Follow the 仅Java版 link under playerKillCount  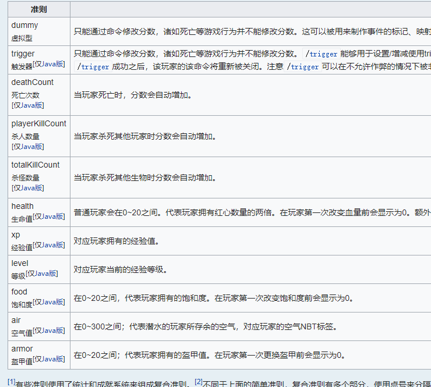[27, 147]
